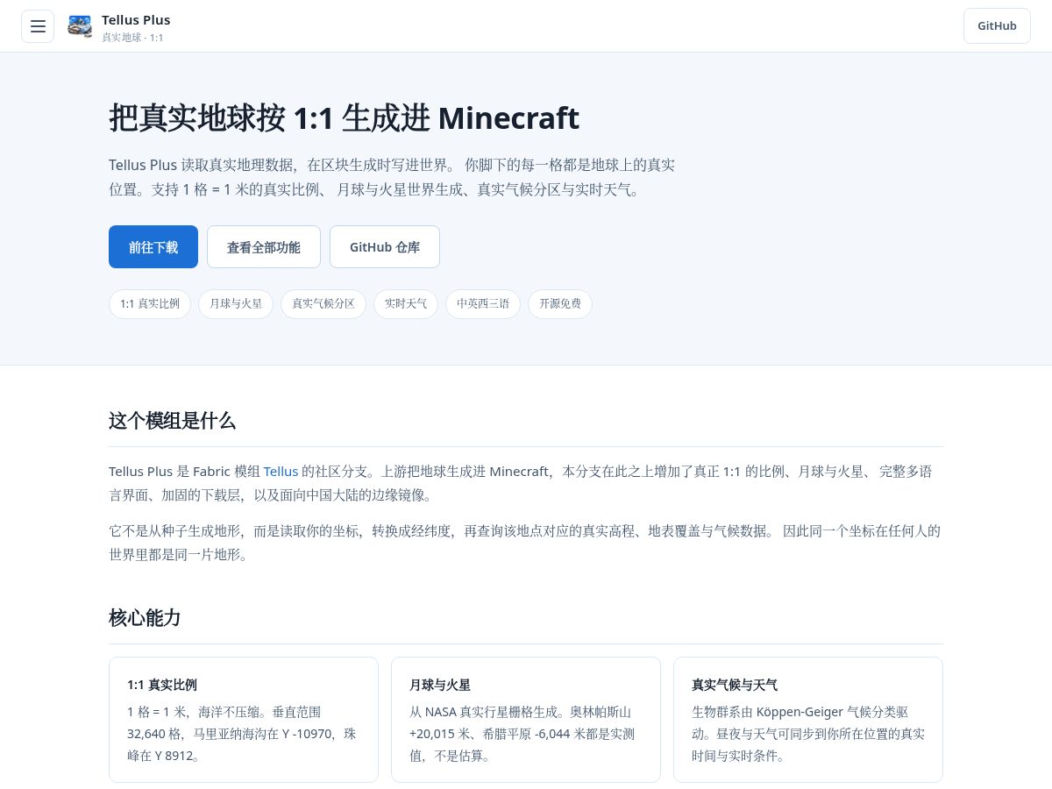Select the 1:1 真实比例 card title
The height and width of the screenshot is (789, 1052).
click(162, 685)
